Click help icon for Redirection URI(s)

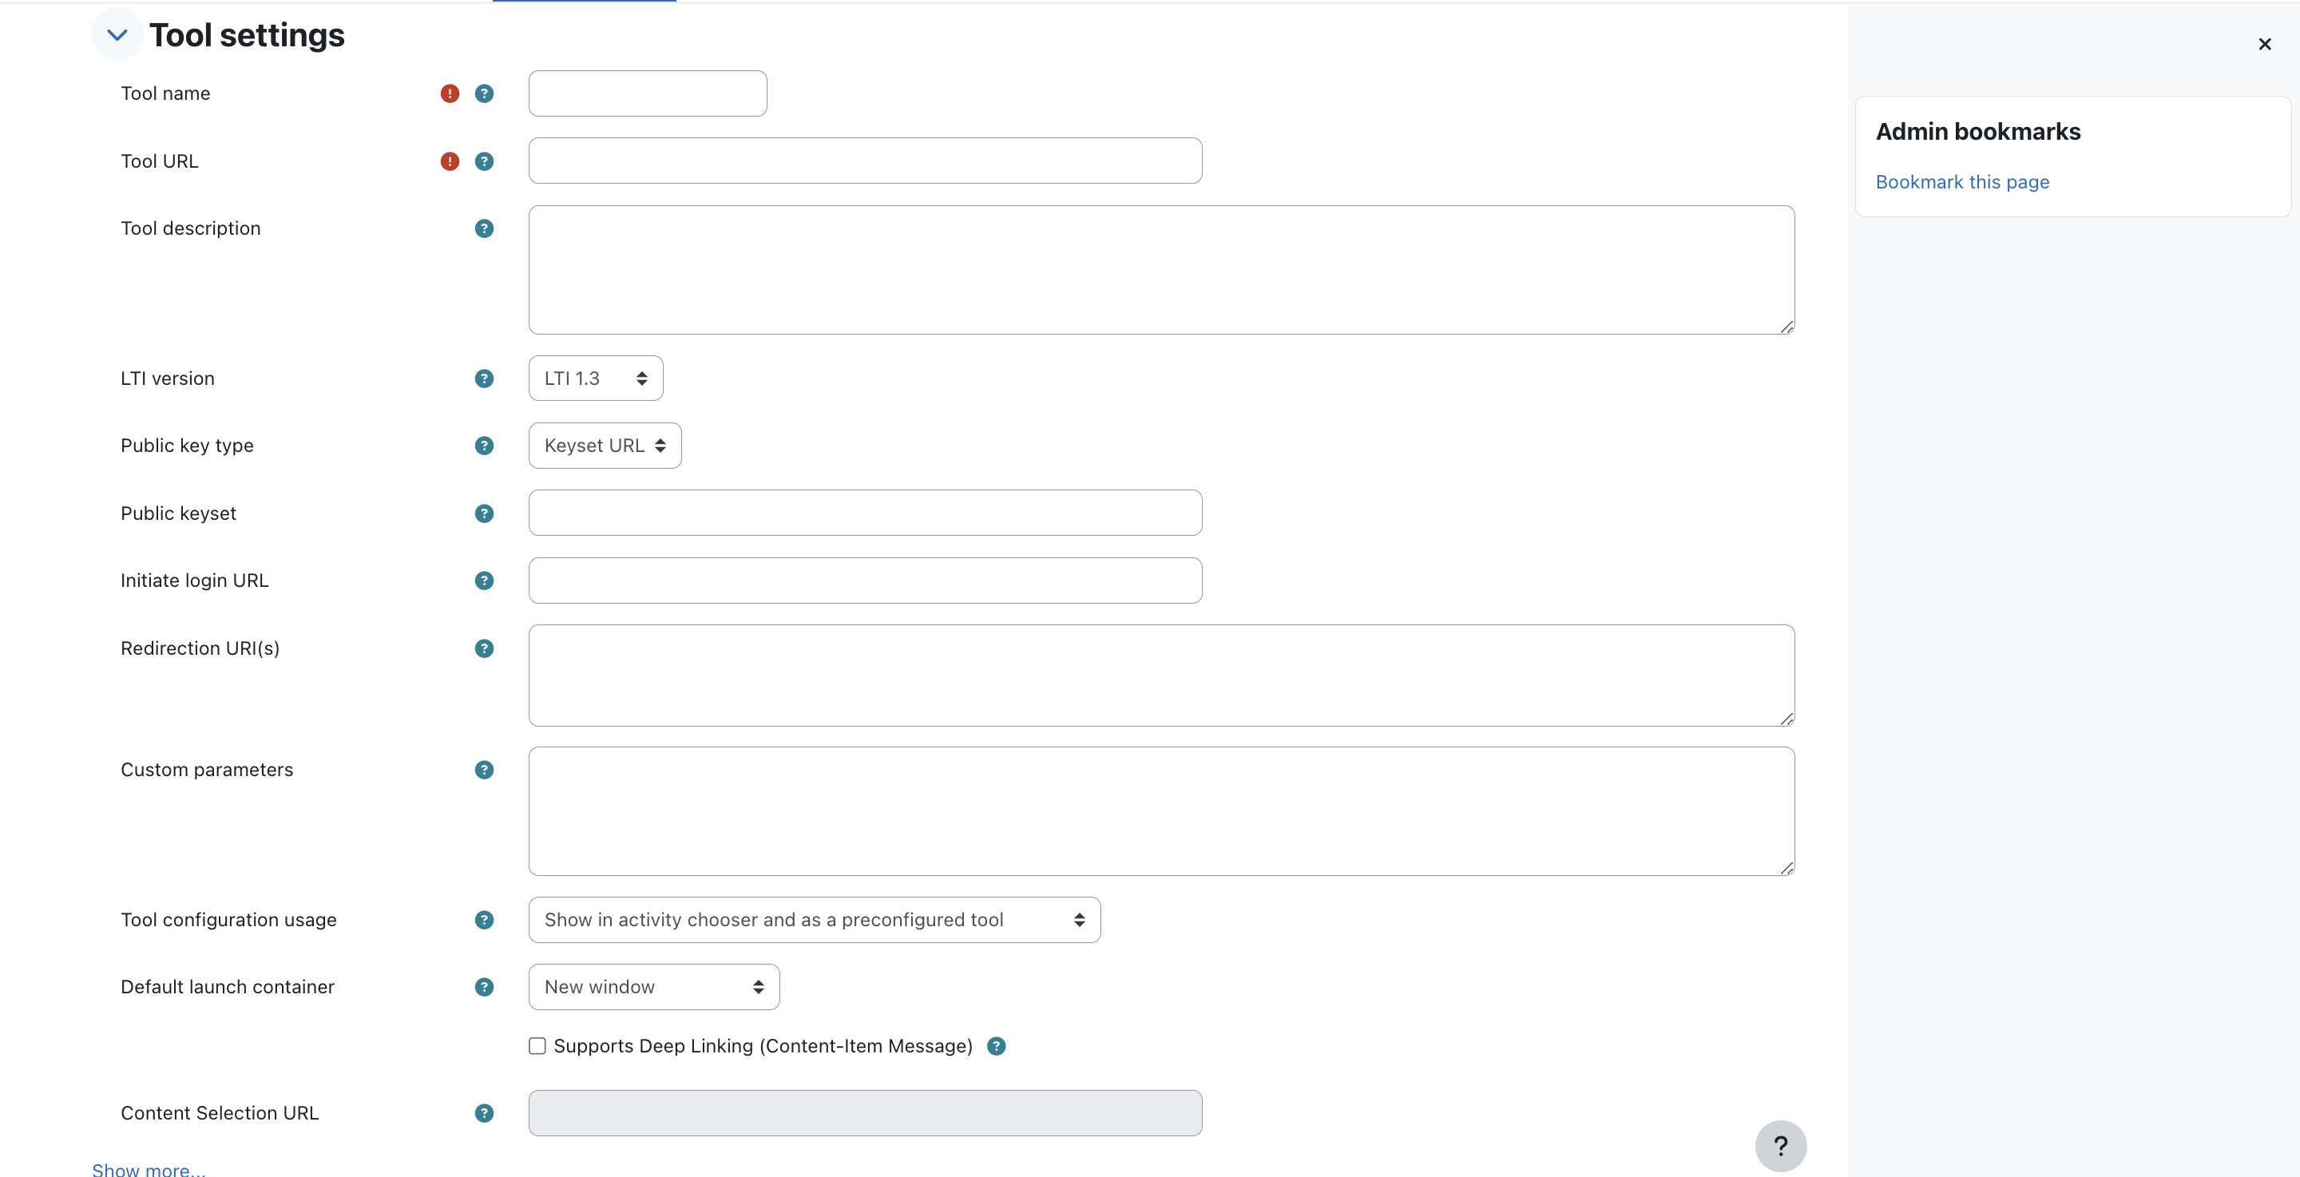click(484, 648)
